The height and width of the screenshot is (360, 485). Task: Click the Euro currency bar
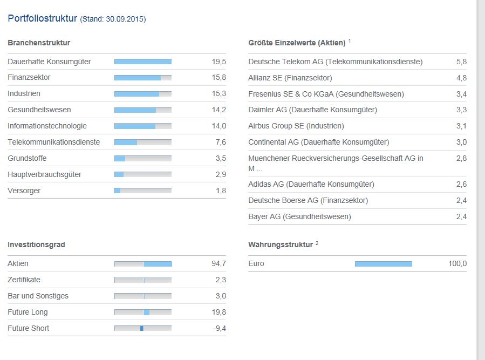383,264
